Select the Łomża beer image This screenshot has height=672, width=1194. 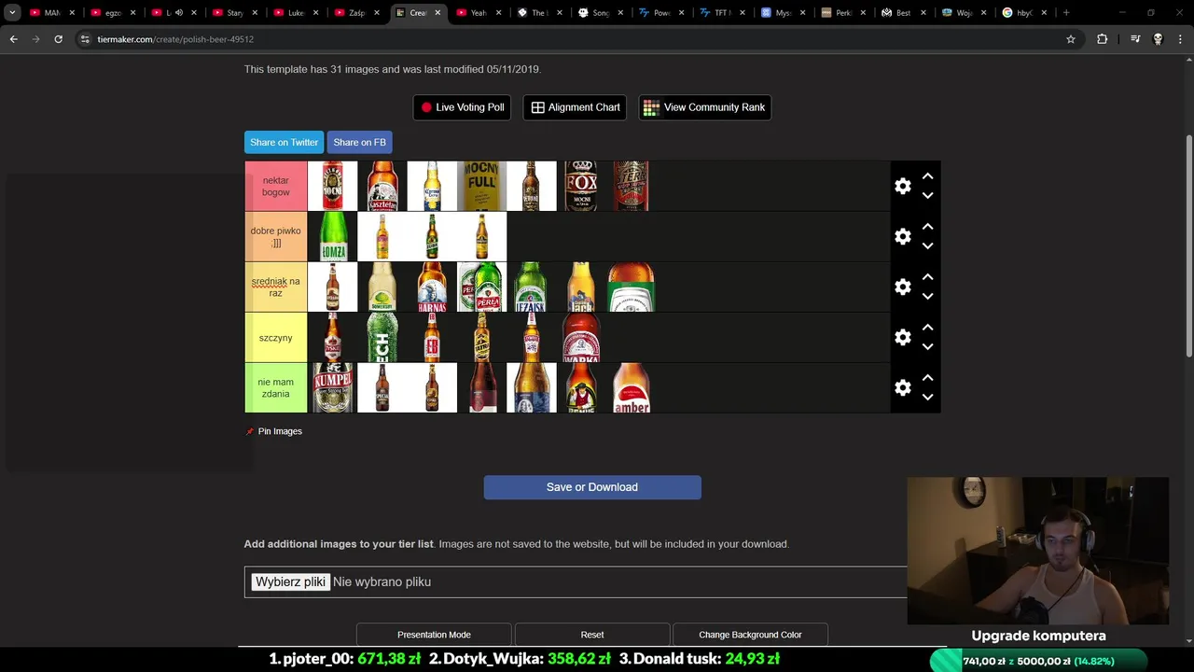[333, 236]
